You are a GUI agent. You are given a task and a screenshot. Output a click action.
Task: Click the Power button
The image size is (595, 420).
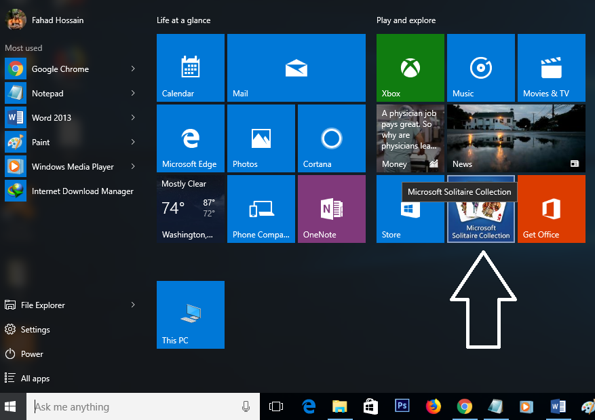click(x=32, y=354)
